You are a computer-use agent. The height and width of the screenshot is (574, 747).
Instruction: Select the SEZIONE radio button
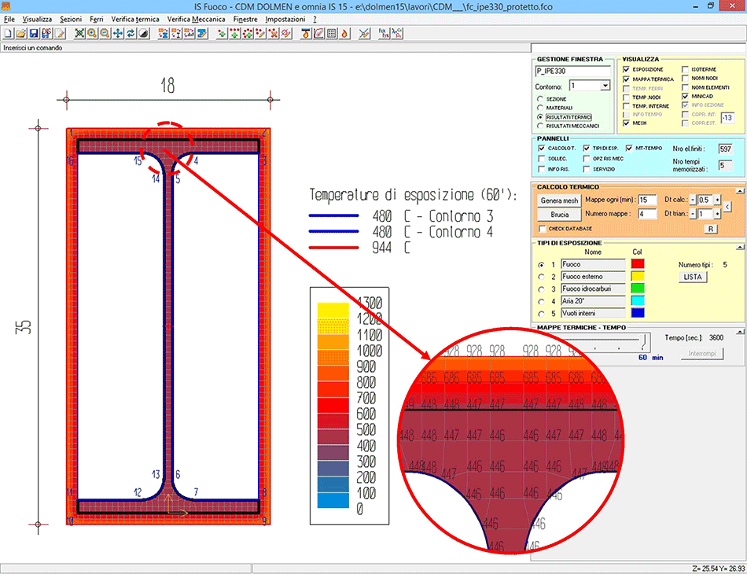coord(539,99)
